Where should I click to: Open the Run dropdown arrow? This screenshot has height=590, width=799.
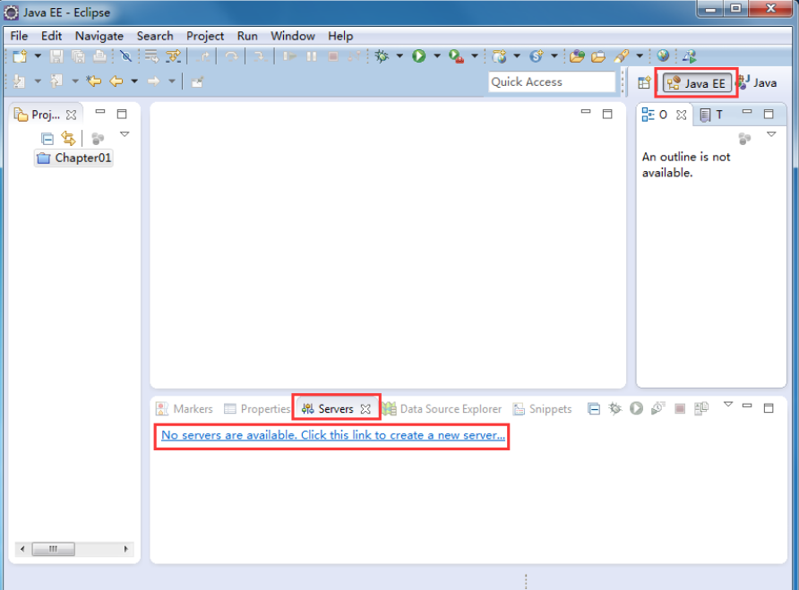(437, 56)
